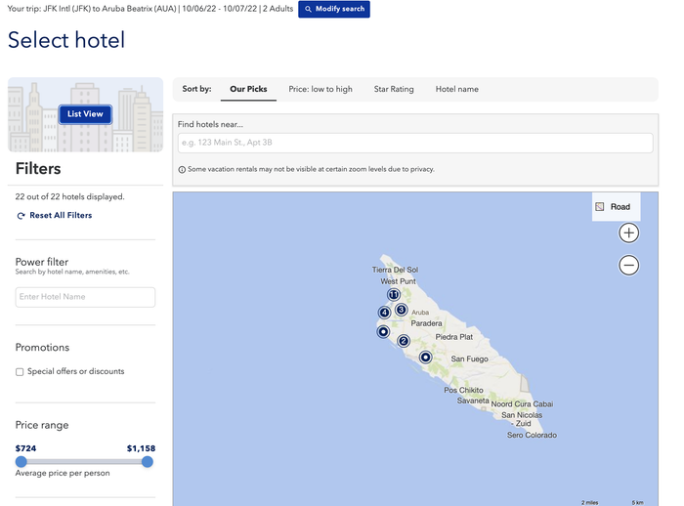Sort by Price: low to high
The width and height of the screenshot is (684, 506).
[321, 89]
